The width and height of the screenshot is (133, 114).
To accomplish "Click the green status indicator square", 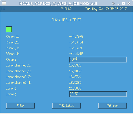I will point(9,29).
